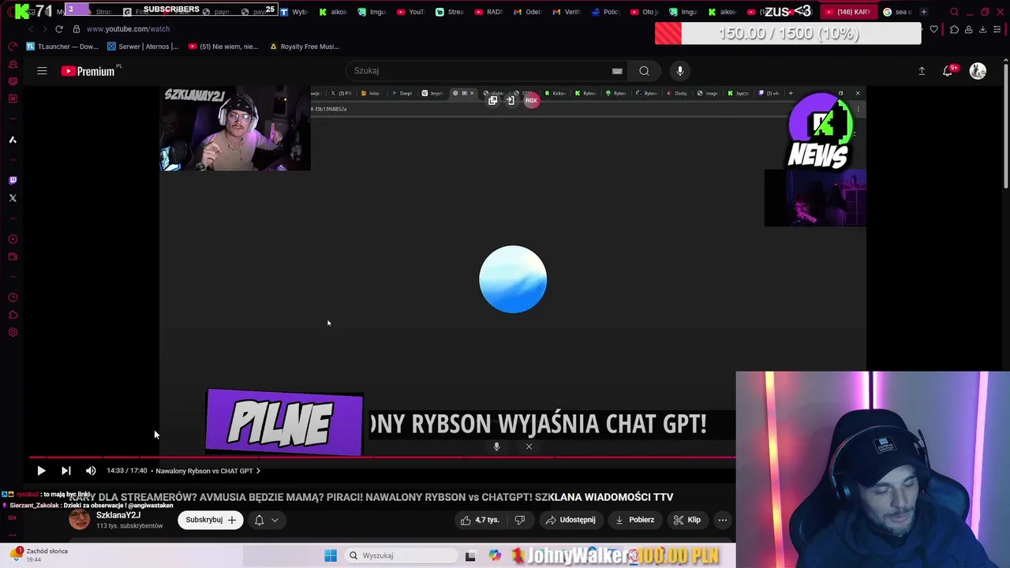The image size is (1010, 568).
Task: Open '(51) Nie wiem, nie...' bookmark
Action: click(x=224, y=47)
